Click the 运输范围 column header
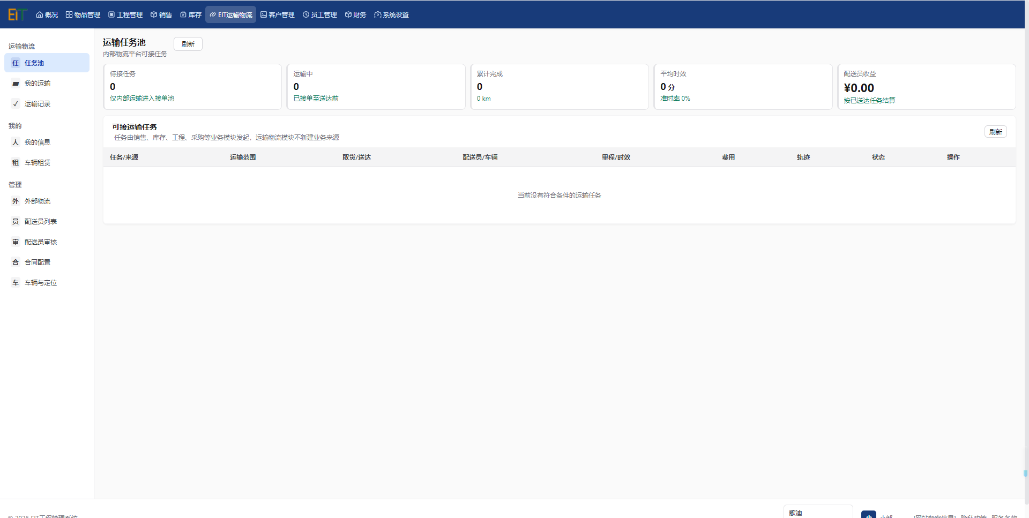1029x518 pixels. point(243,157)
